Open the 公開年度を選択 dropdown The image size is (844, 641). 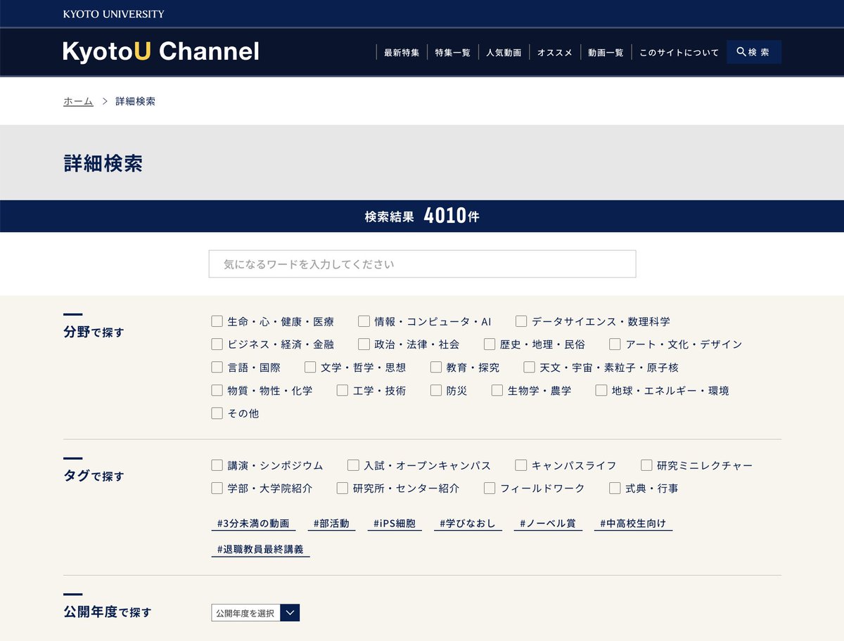[x=255, y=613]
